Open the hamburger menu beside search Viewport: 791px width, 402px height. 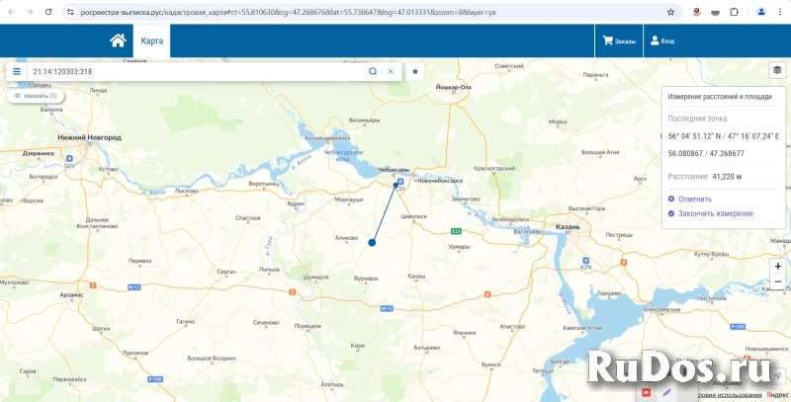point(17,71)
